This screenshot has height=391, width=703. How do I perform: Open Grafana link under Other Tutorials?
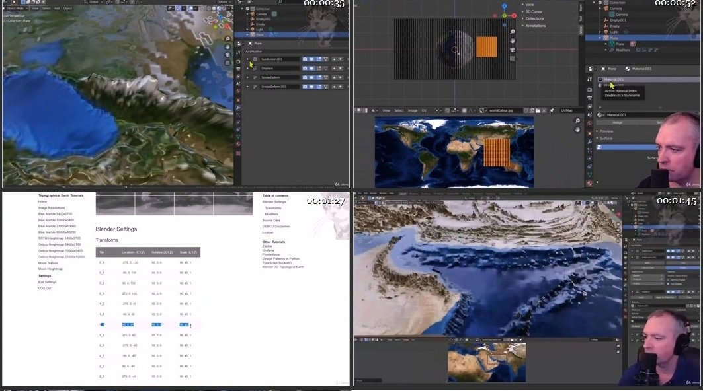point(268,250)
